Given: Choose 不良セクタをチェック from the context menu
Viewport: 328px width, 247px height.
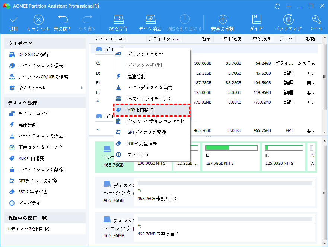Looking at the screenshot, I should pyautogui.click(x=152, y=99).
